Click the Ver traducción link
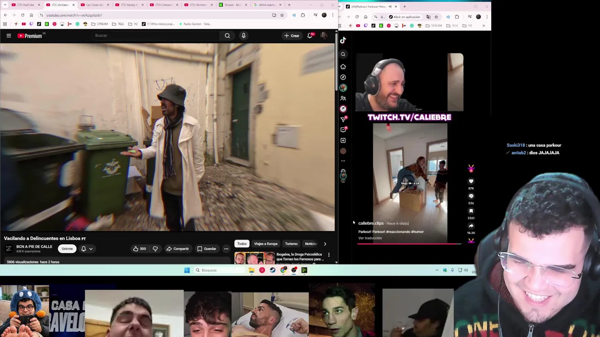Screen dimensions: 600x337 370,238
